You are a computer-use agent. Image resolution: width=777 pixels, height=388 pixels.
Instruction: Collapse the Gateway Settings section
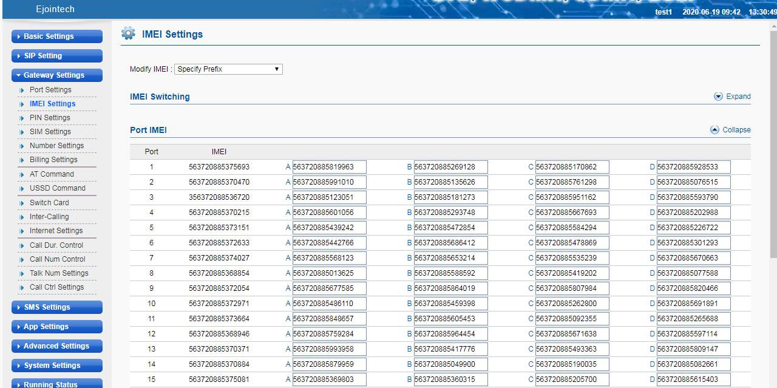coord(56,75)
